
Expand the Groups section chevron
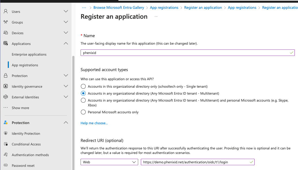tap(66, 22)
